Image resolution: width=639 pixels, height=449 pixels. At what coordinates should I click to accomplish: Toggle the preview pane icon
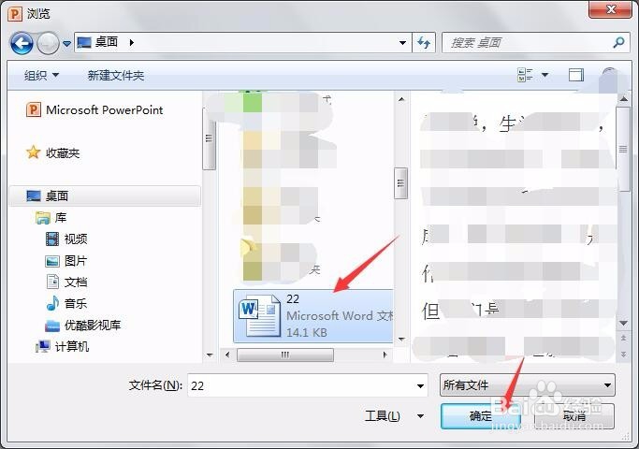(575, 75)
